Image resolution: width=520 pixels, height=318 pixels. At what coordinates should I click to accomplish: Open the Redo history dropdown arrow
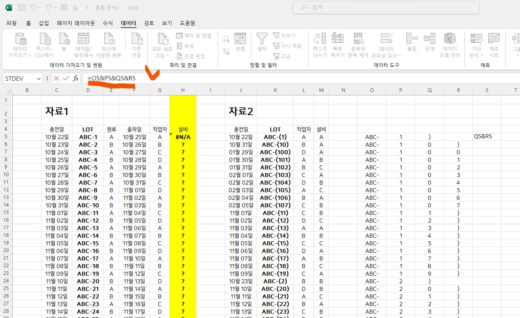tap(56, 8)
